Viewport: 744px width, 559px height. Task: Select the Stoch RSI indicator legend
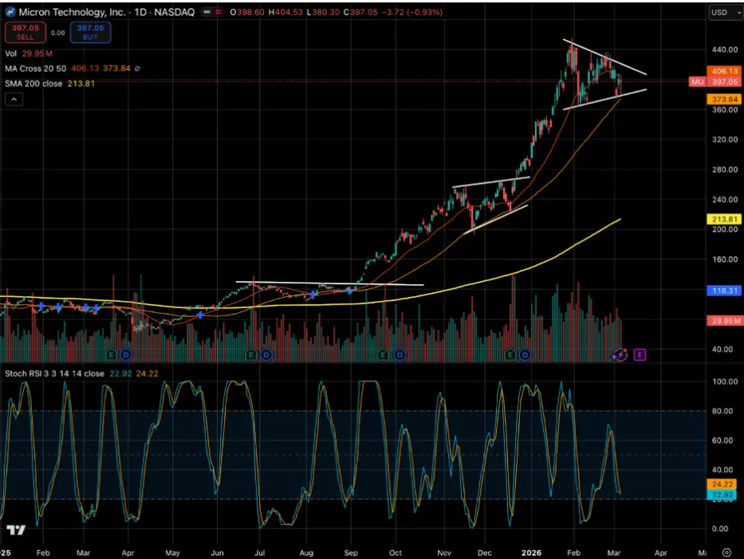pyautogui.click(x=40, y=373)
